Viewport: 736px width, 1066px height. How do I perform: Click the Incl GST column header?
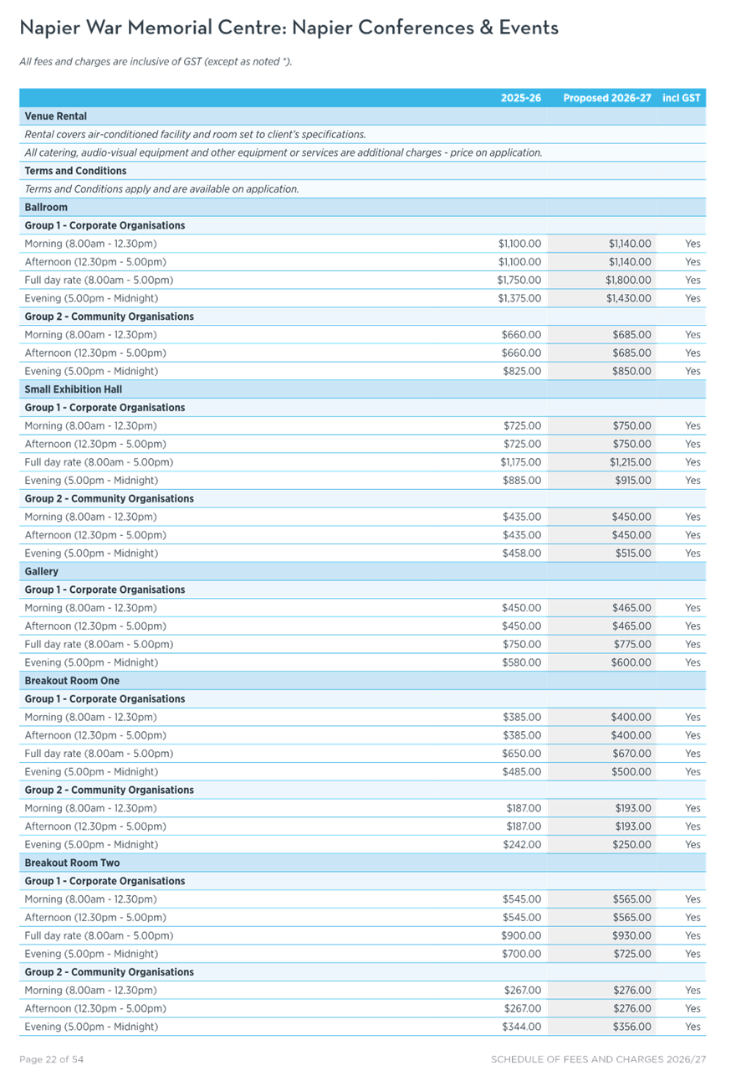681,98
